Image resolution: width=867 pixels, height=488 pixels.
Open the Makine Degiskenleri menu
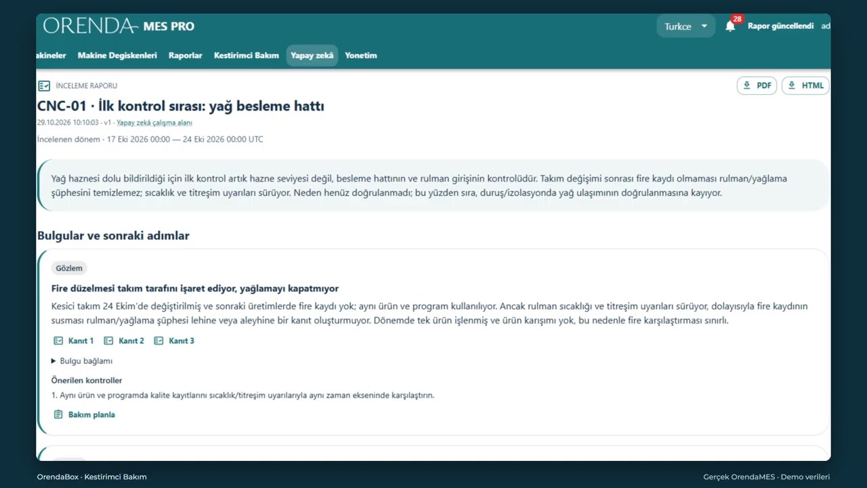(x=117, y=56)
